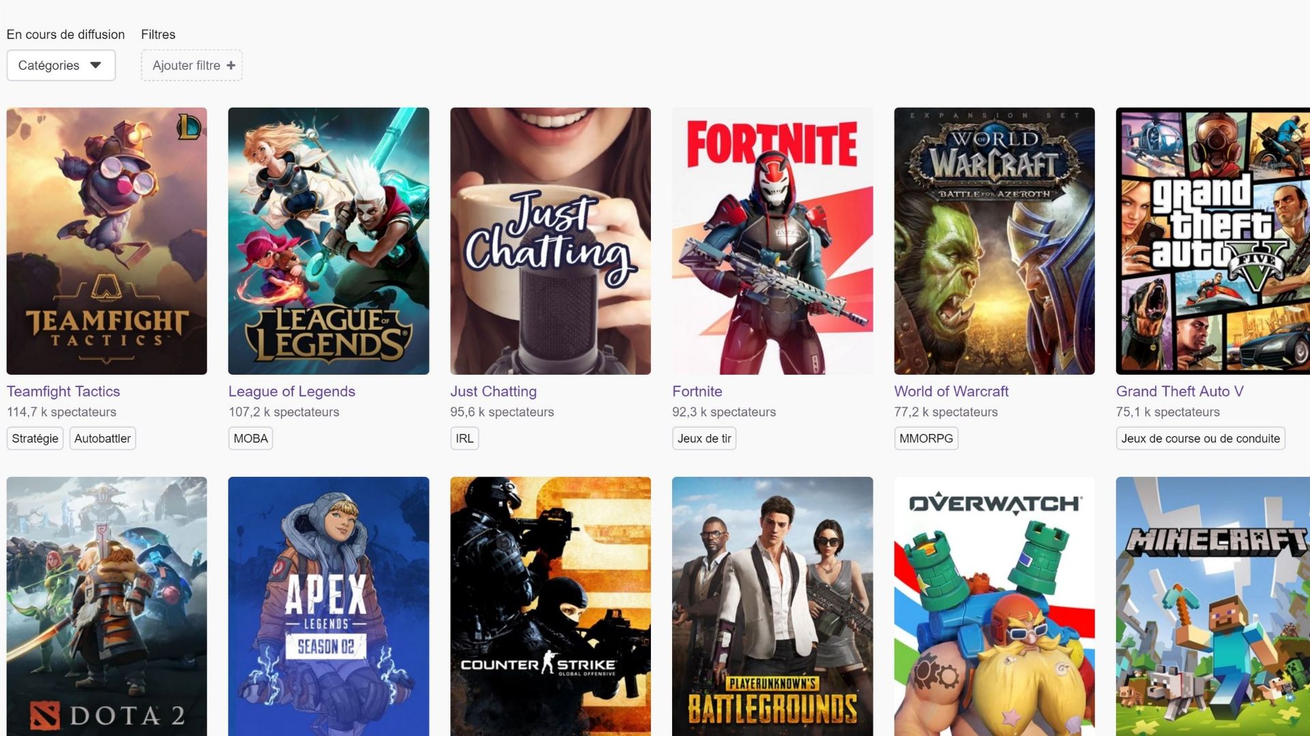Open the Minecraft cover thumbnail
Screen dimensions: 1310x736
(x=1213, y=607)
